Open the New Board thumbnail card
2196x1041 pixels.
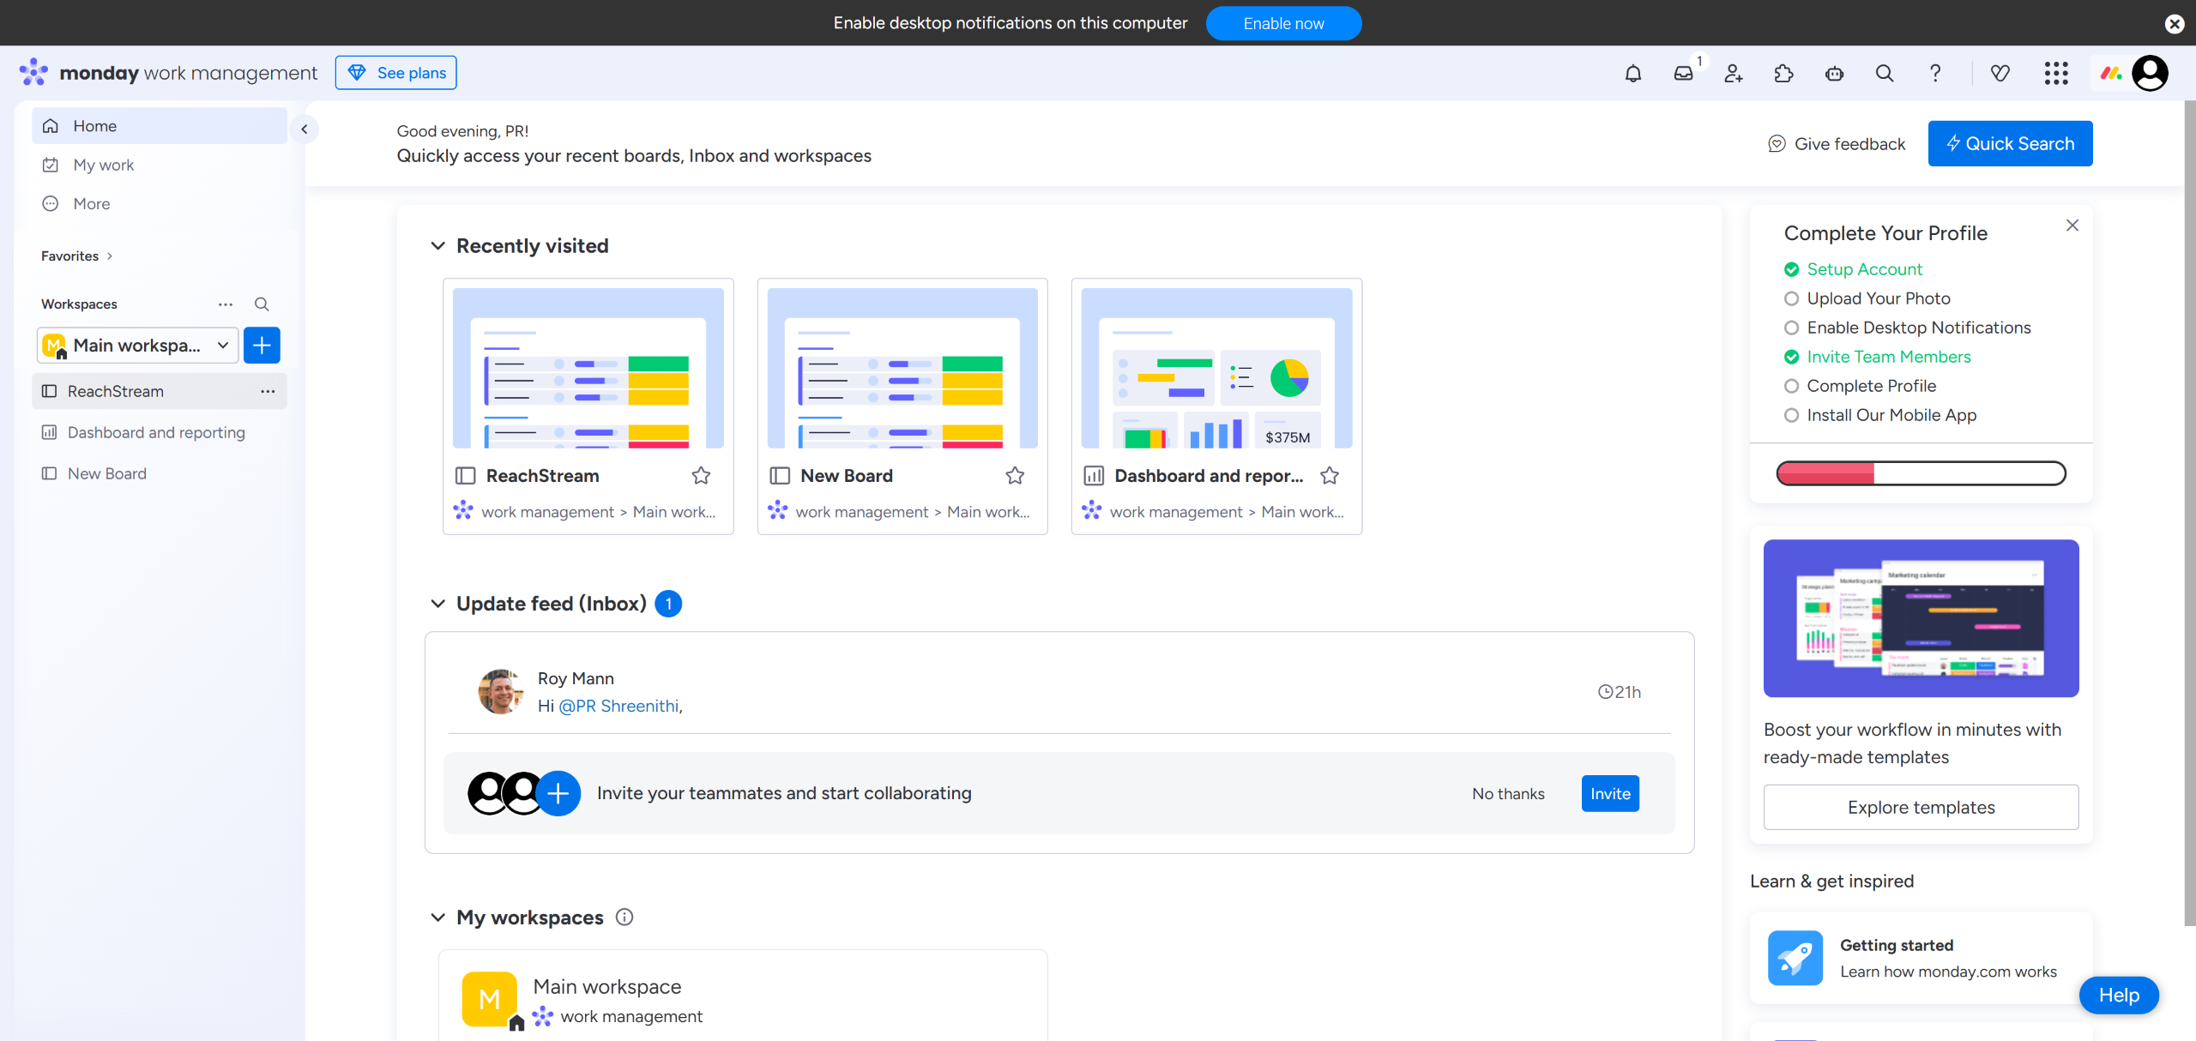[x=902, y=369]
